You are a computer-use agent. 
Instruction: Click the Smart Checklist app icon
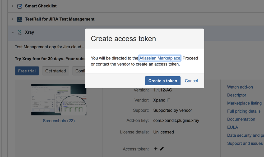tap(20, 6)
